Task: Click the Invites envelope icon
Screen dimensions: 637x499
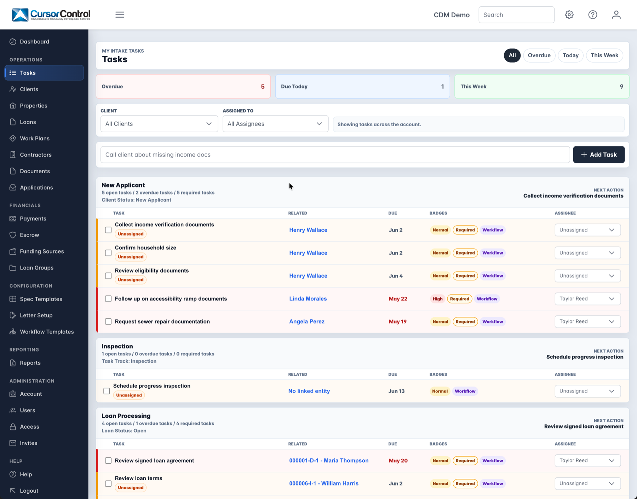Action: coord(13,443)
